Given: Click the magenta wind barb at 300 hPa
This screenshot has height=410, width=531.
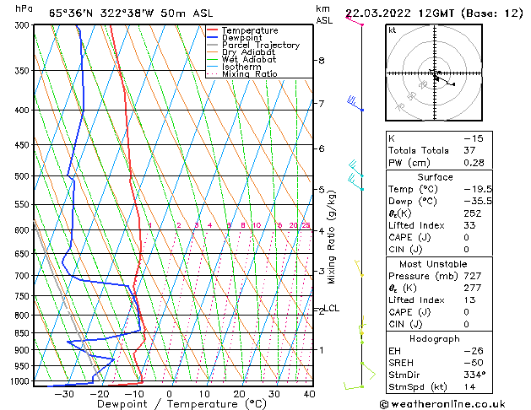Looking at the screenshot, I should (x=355, y=20).
